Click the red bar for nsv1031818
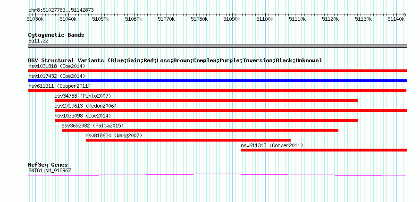This screenshot has width=420, height=202. point(217,71)
